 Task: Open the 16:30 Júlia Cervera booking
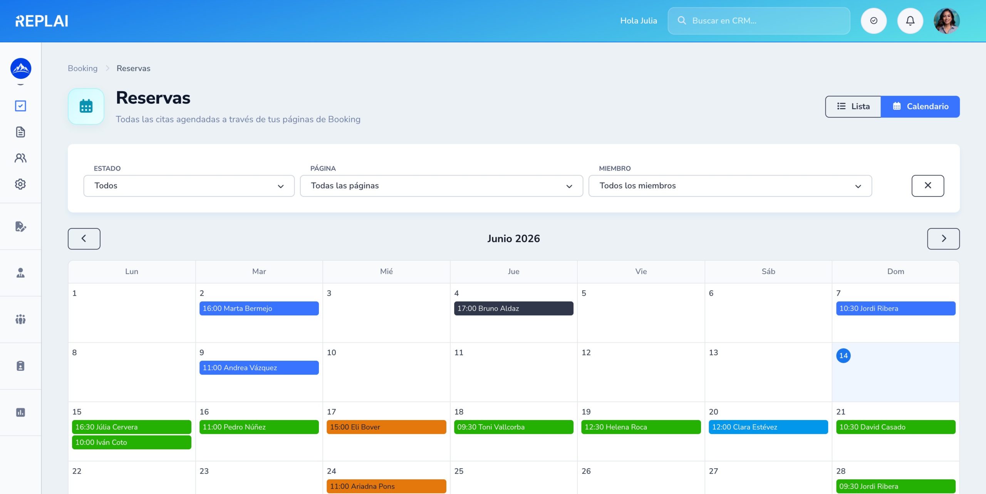(132, 427)
